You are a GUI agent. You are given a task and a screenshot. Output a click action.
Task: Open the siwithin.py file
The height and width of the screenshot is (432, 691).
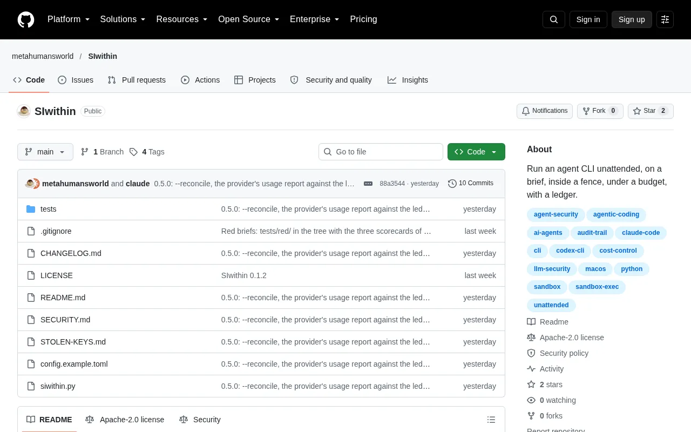click(58, 386)
